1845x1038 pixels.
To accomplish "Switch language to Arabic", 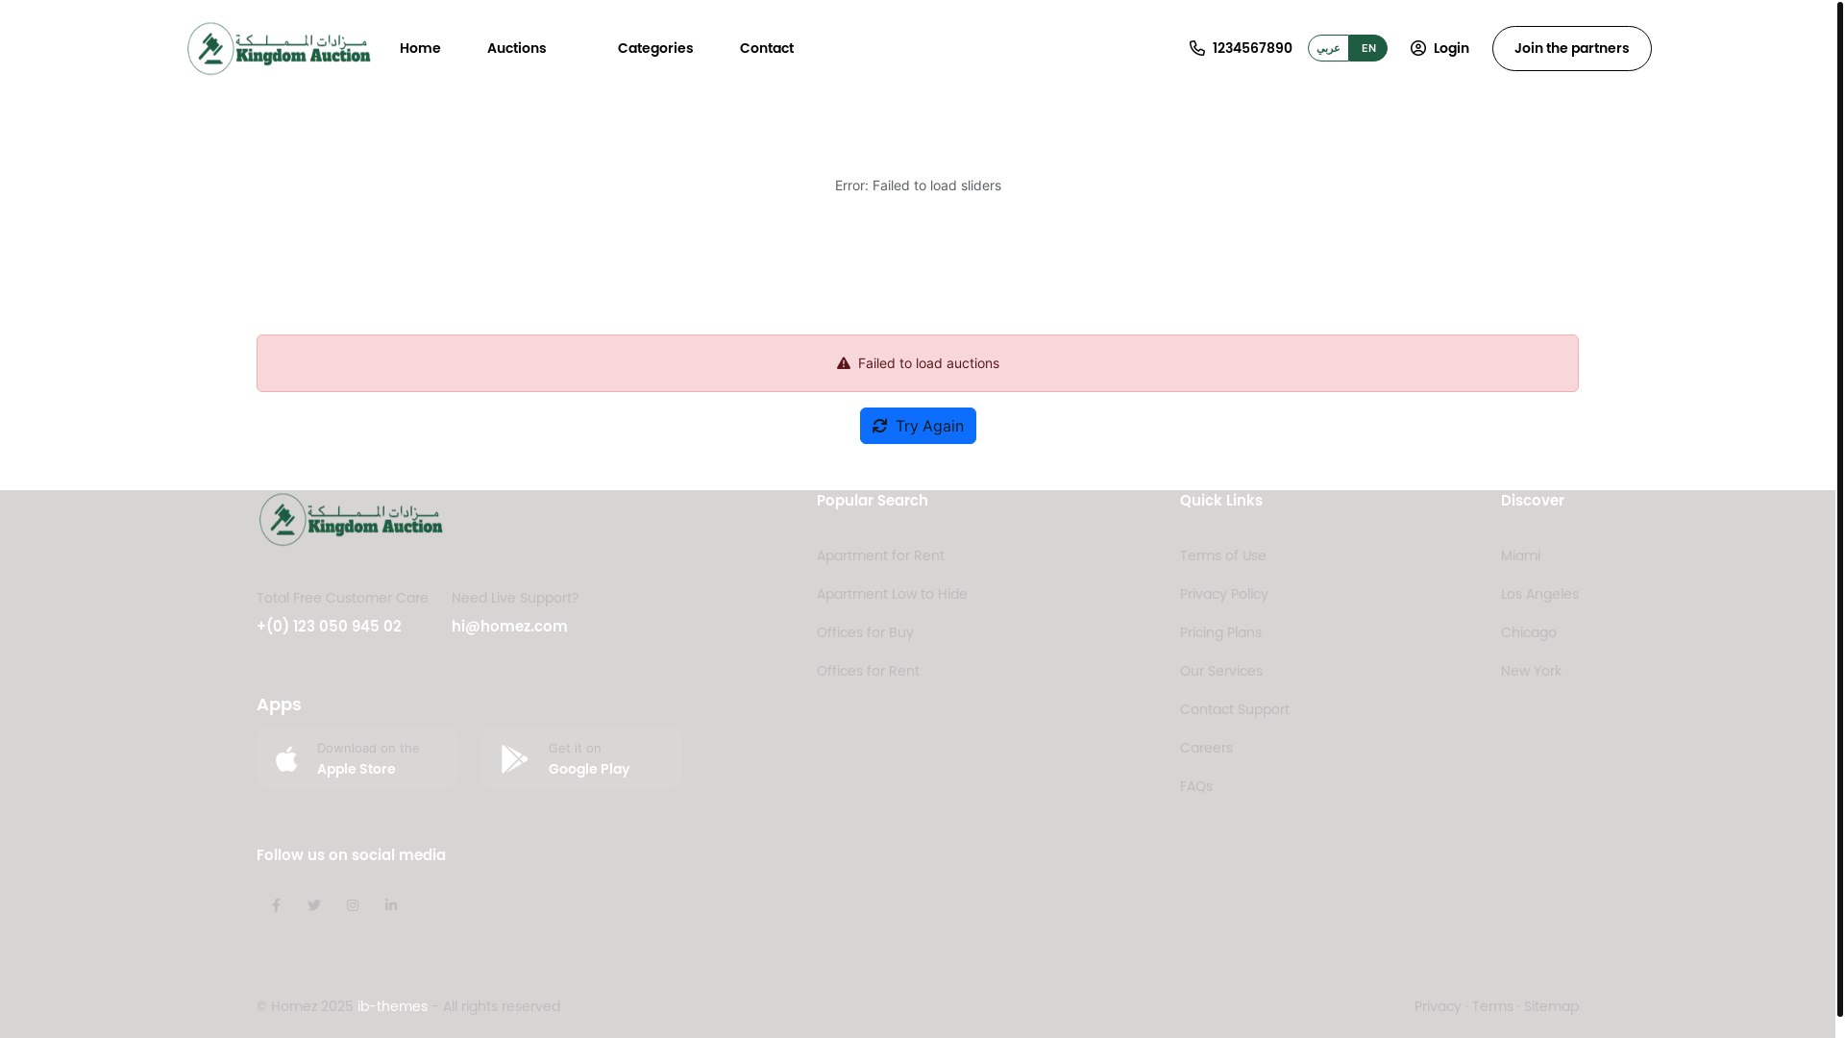I will [1328, 48].
